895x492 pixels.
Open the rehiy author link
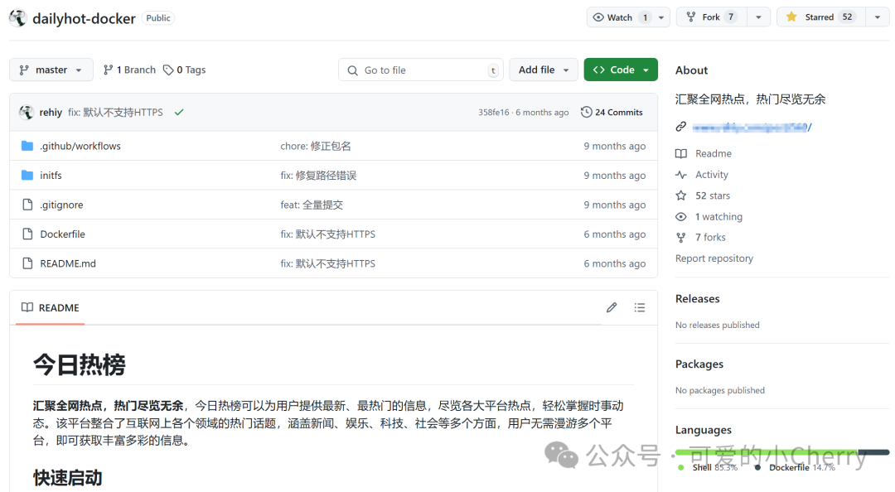point(51,113)
